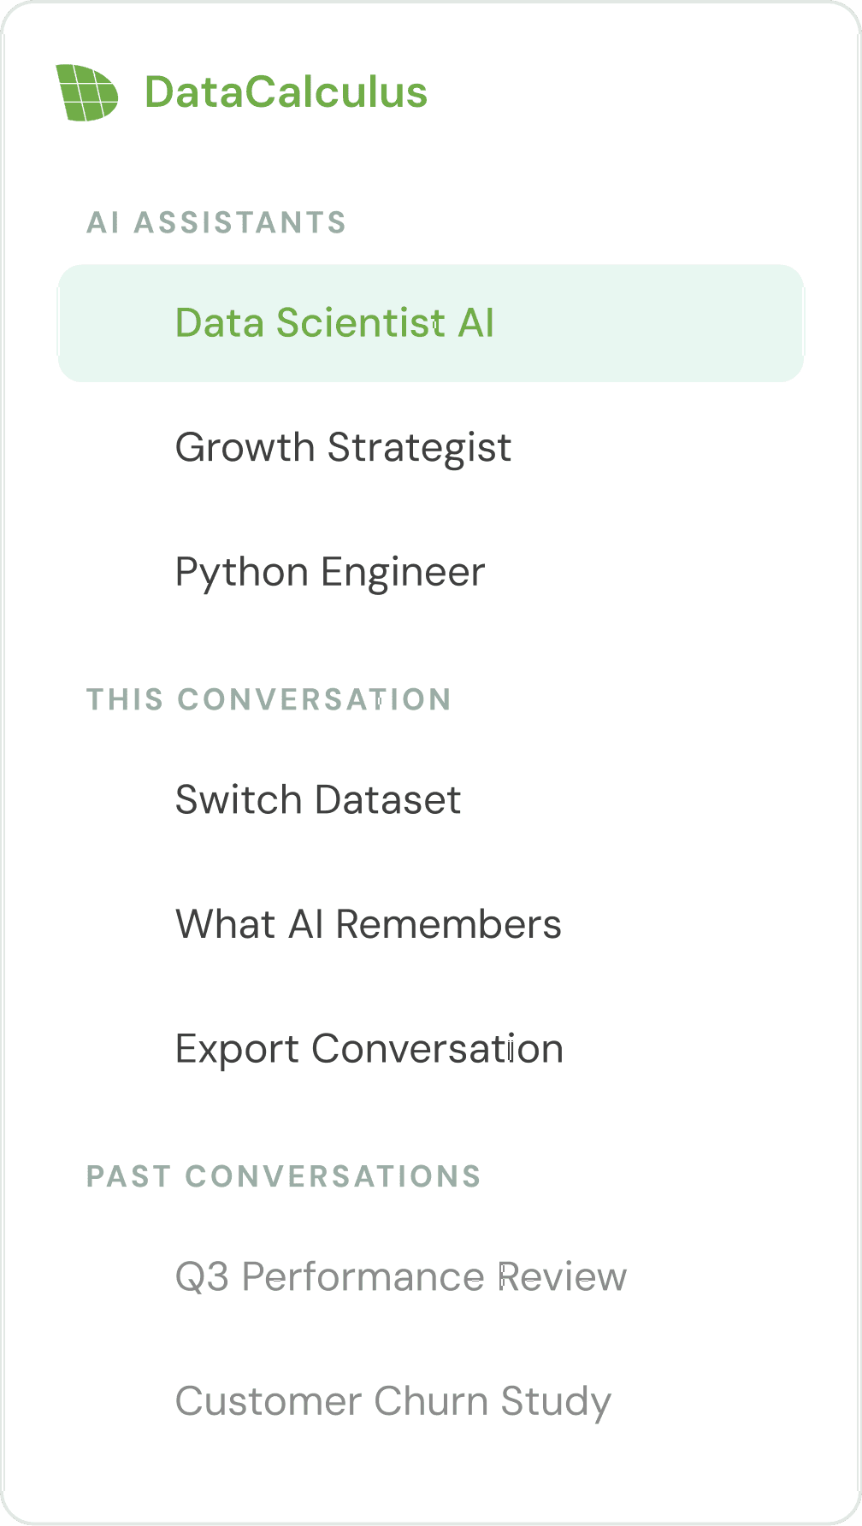Open the Customer Churn Study conversation
Viewport: 862px width, 1526px height.
point(431,1401)
